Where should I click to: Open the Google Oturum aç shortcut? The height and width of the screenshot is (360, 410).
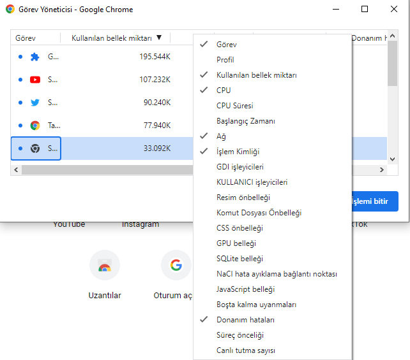tap(176, 266)
